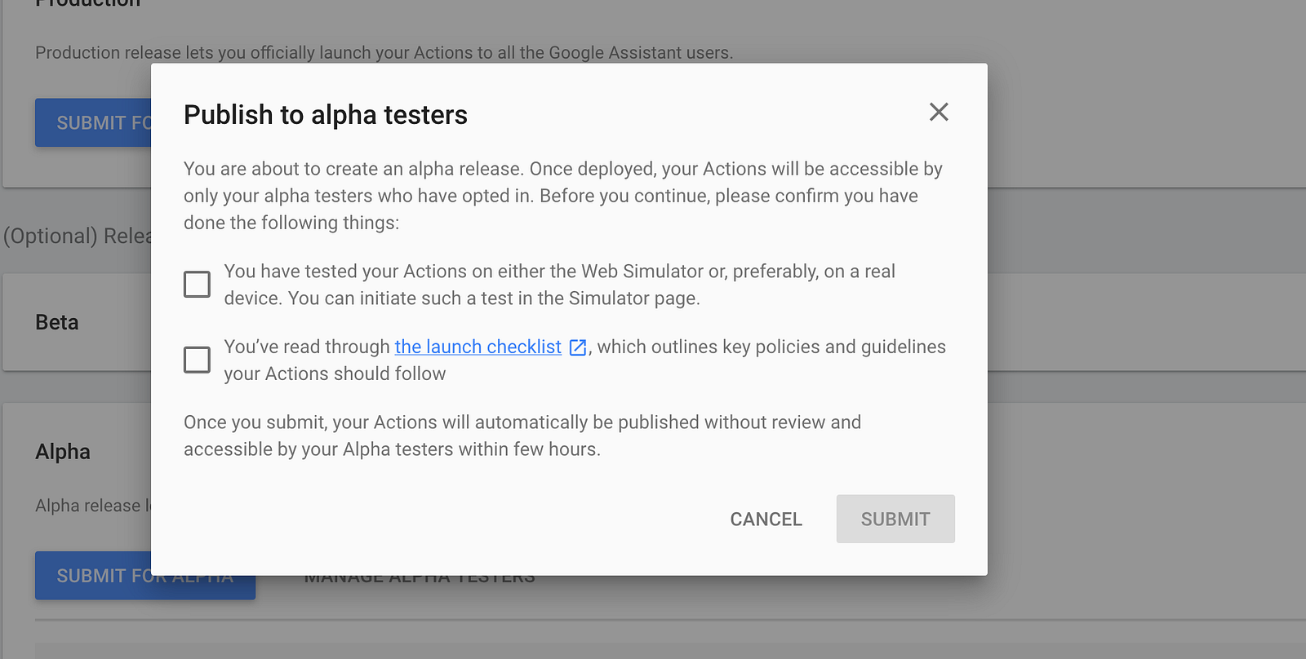Click the 'your Actions should follow' label text
This screenshot has width=1306, height=659.
coord(335,374)
